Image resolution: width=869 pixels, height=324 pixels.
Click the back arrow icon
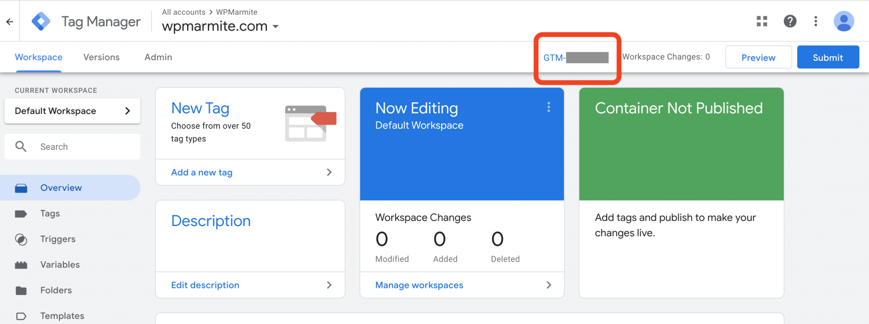coord(10,22)
